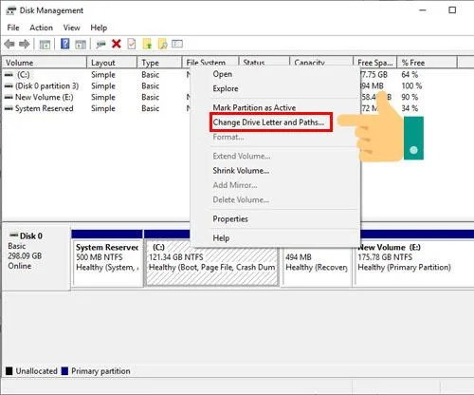Click the properties checkmark page icon
The image size is (474, 395).
132,44
